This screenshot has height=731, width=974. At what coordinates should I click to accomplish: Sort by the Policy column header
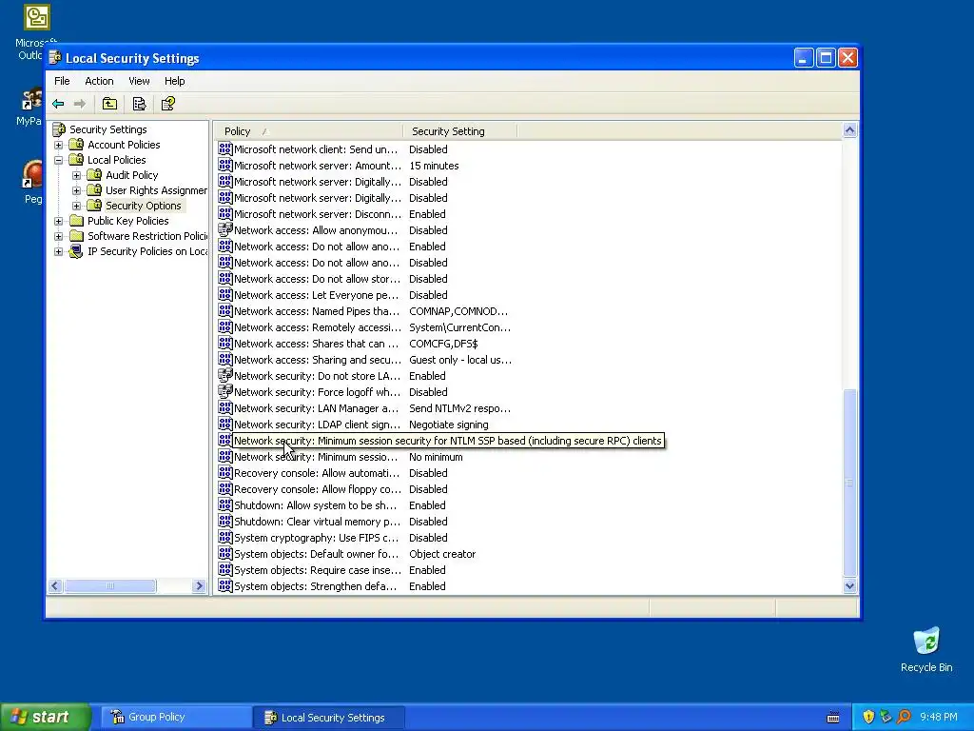(308, 131)
